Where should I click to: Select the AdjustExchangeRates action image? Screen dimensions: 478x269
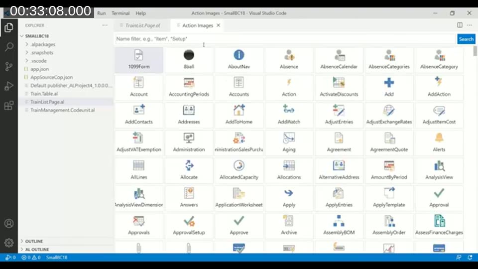389,115
